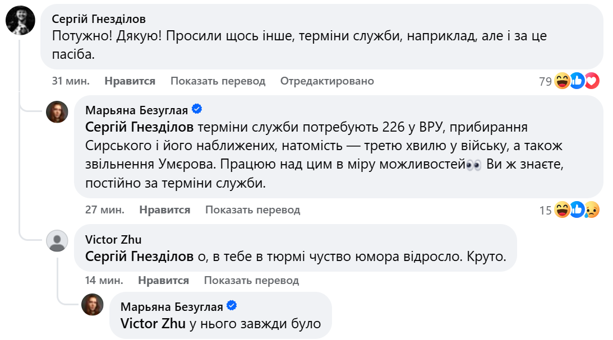Open Victor Zhu author name link
The width and height of the screenshot is (613, 340).
(113, 240)
